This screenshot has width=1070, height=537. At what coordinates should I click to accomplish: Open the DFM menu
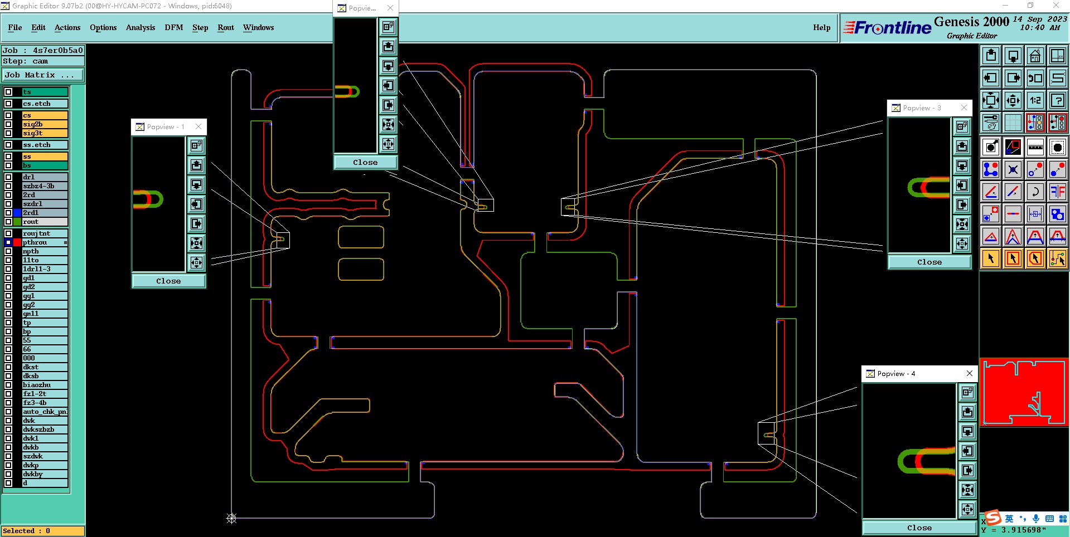click(x=174, y=27)
